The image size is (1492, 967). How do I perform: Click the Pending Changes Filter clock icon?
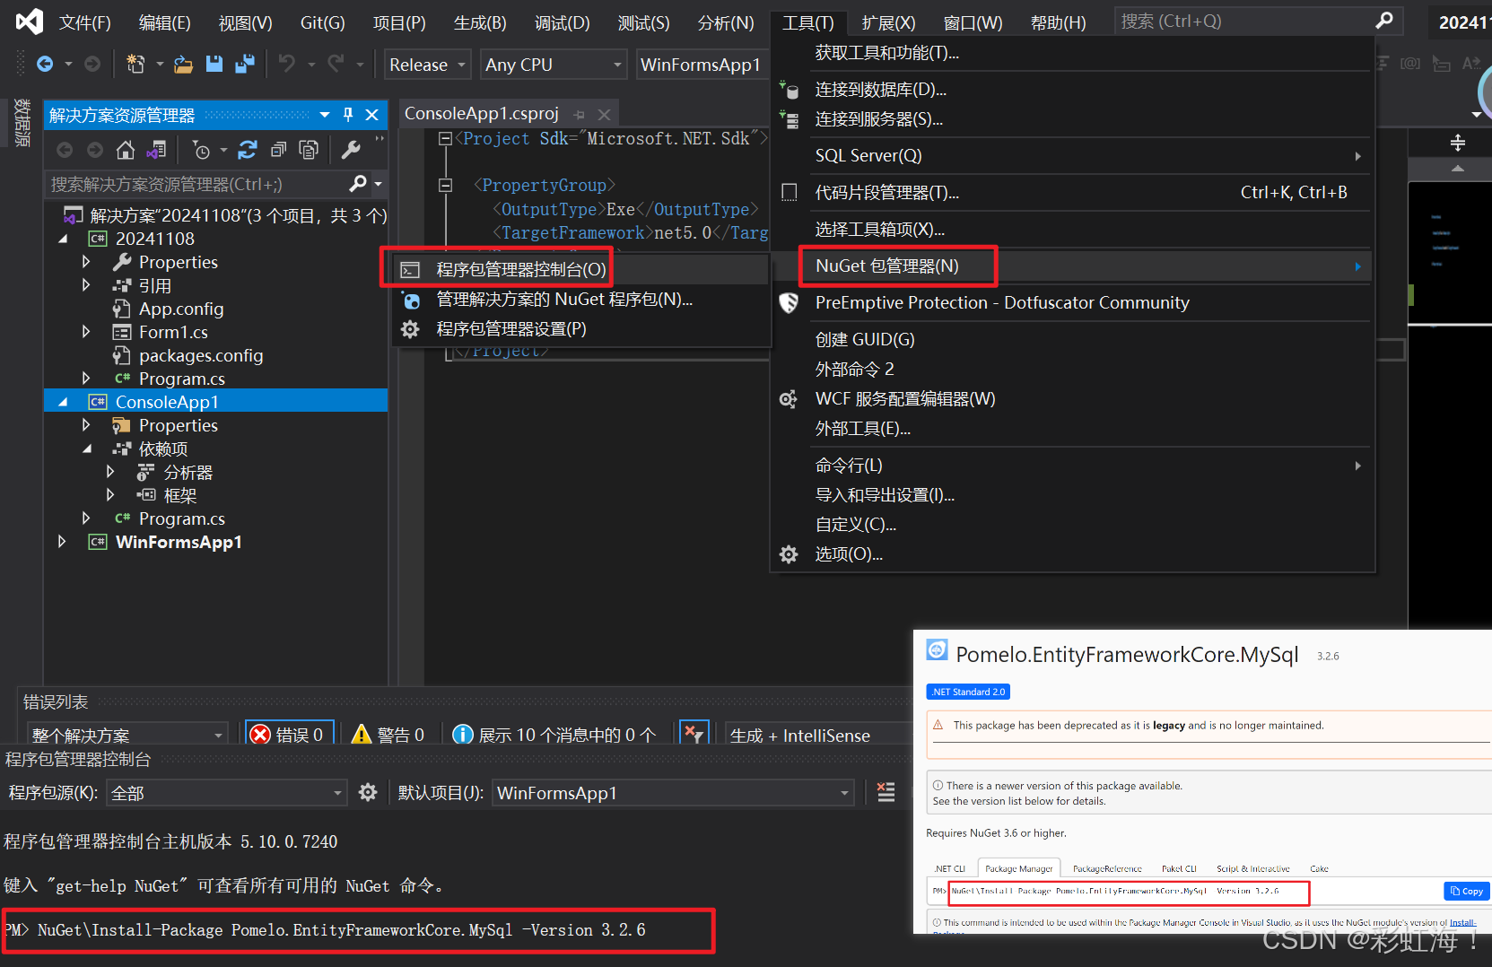tap(202, 150)
